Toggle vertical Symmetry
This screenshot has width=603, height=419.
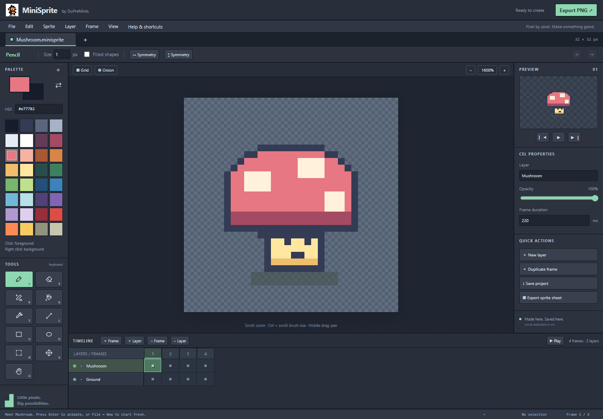pos(178,54)
